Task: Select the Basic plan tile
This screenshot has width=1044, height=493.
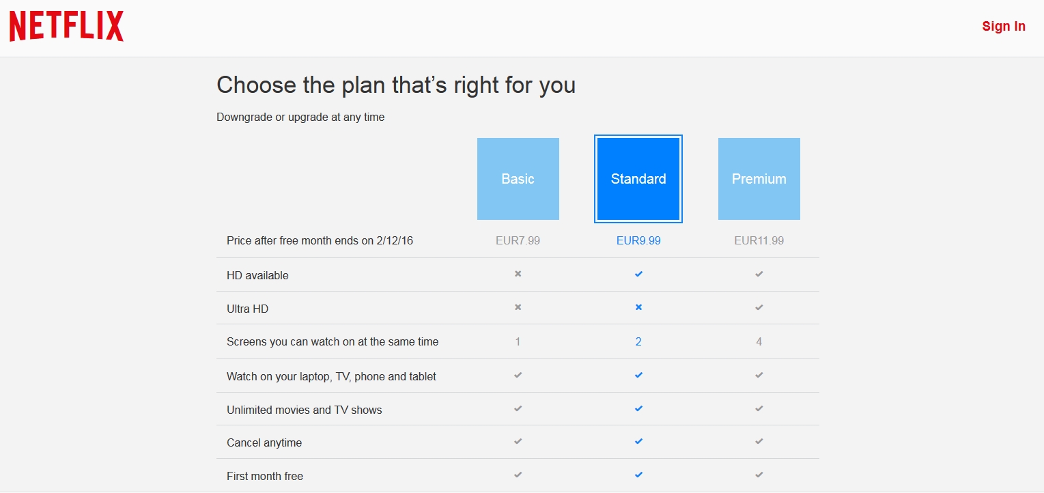Action: point(518,179)
